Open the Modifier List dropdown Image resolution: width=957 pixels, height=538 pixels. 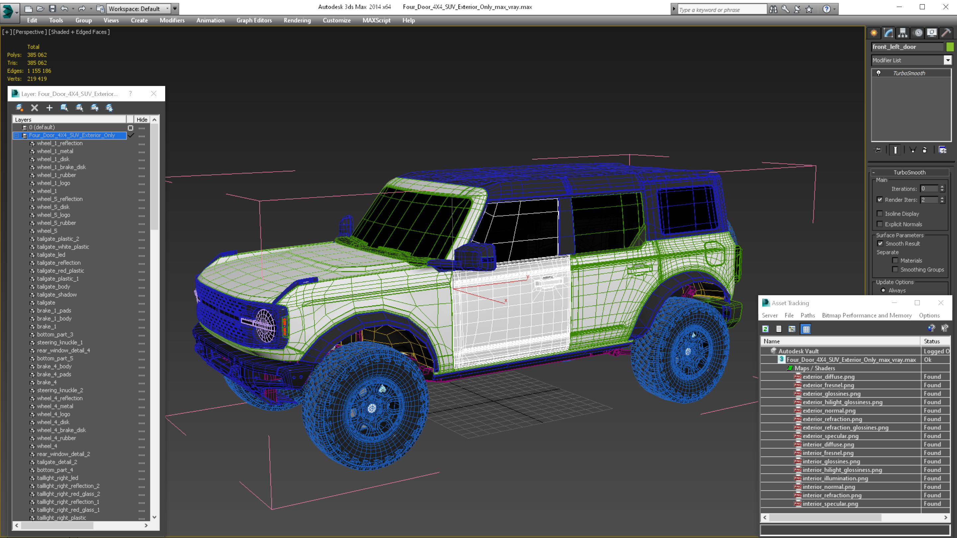click(948, 60)
